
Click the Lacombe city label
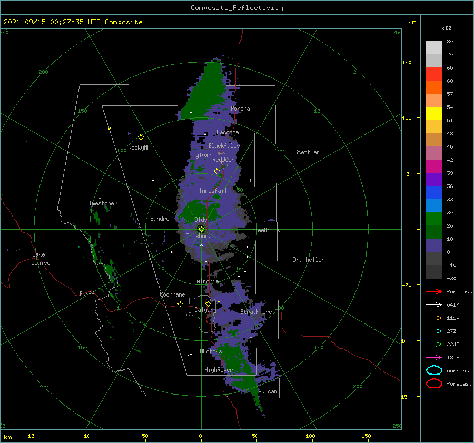click(x=228, y=132)
